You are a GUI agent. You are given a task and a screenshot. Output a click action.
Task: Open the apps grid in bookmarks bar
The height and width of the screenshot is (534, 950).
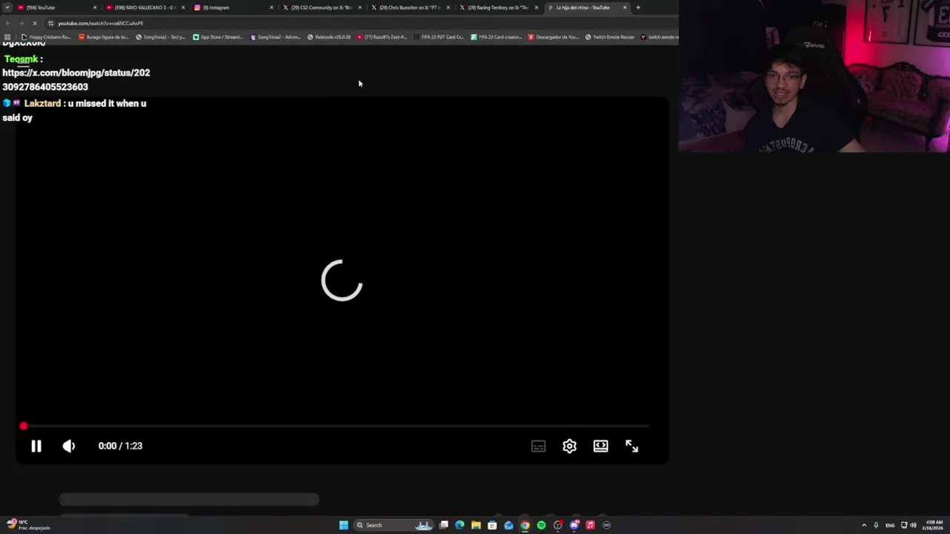point(7,37)
